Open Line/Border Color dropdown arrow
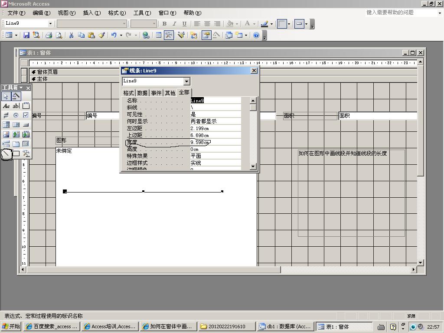 tap(271, 24)
